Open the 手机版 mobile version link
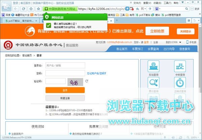The width and height of the screenshot is (202, 140). coord(191,42)
